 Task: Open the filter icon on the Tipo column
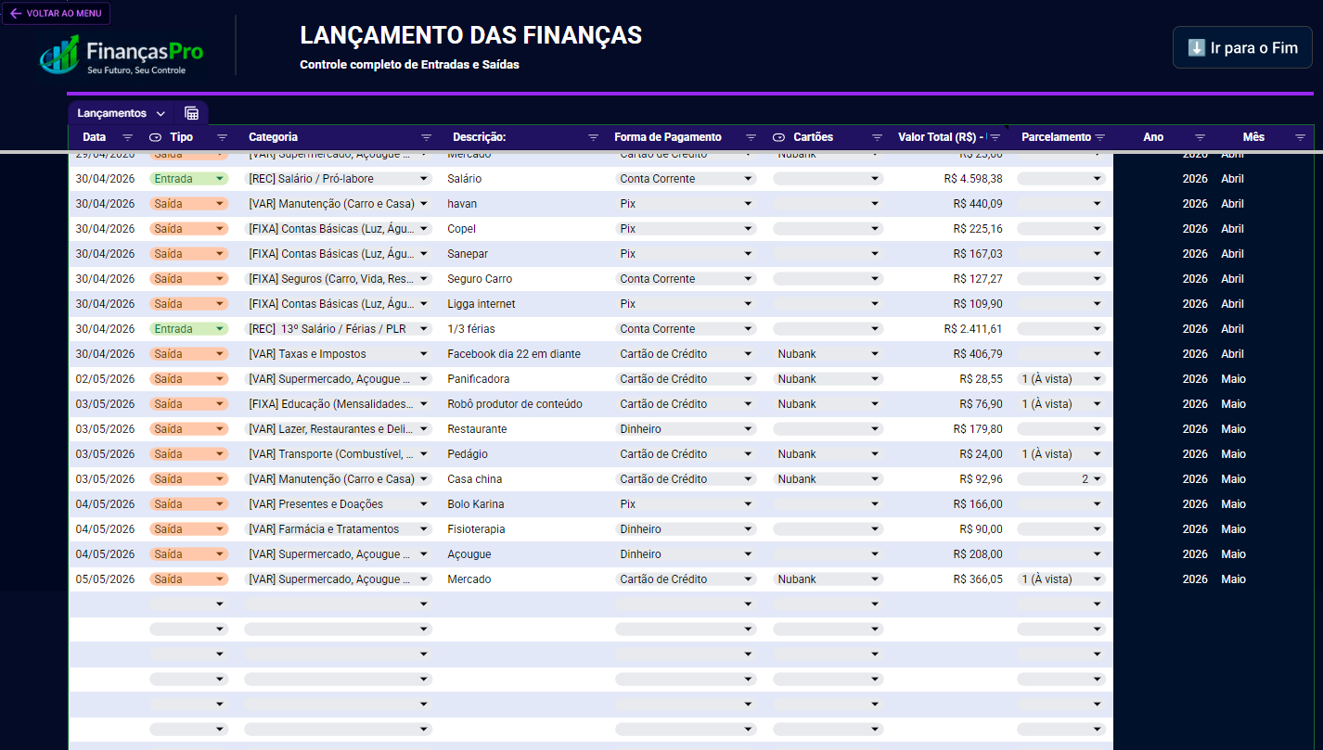coord(223,137)
